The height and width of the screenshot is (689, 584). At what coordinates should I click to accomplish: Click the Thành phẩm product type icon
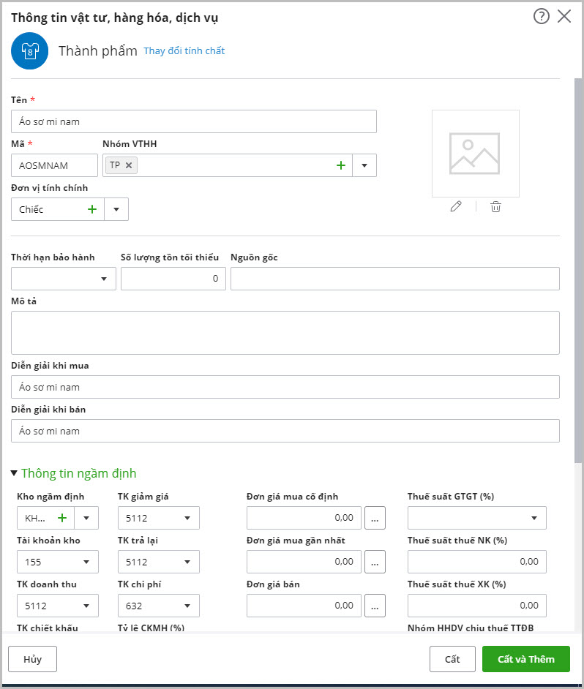pos(29,51)
